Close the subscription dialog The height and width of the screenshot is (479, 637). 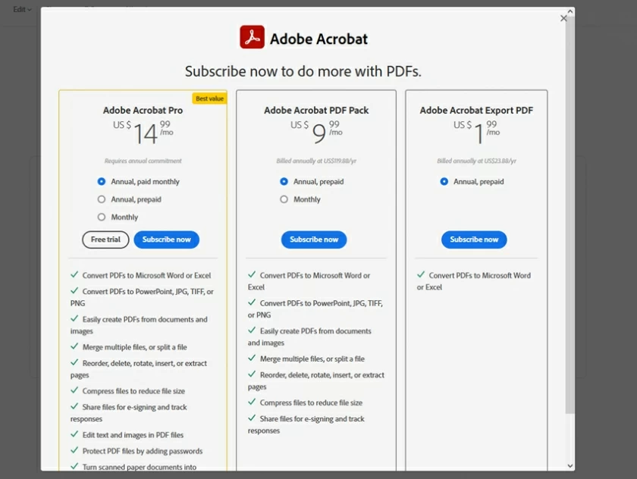pyautogui.click(x=563, y=18)
